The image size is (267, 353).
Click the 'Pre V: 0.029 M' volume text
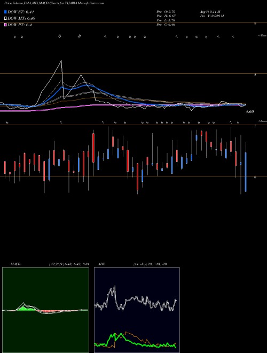(x=211, y=16)
